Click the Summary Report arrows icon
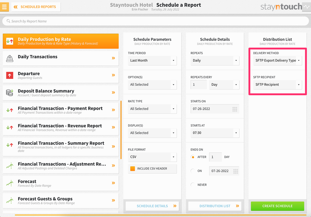 click(x=9, y=145)
